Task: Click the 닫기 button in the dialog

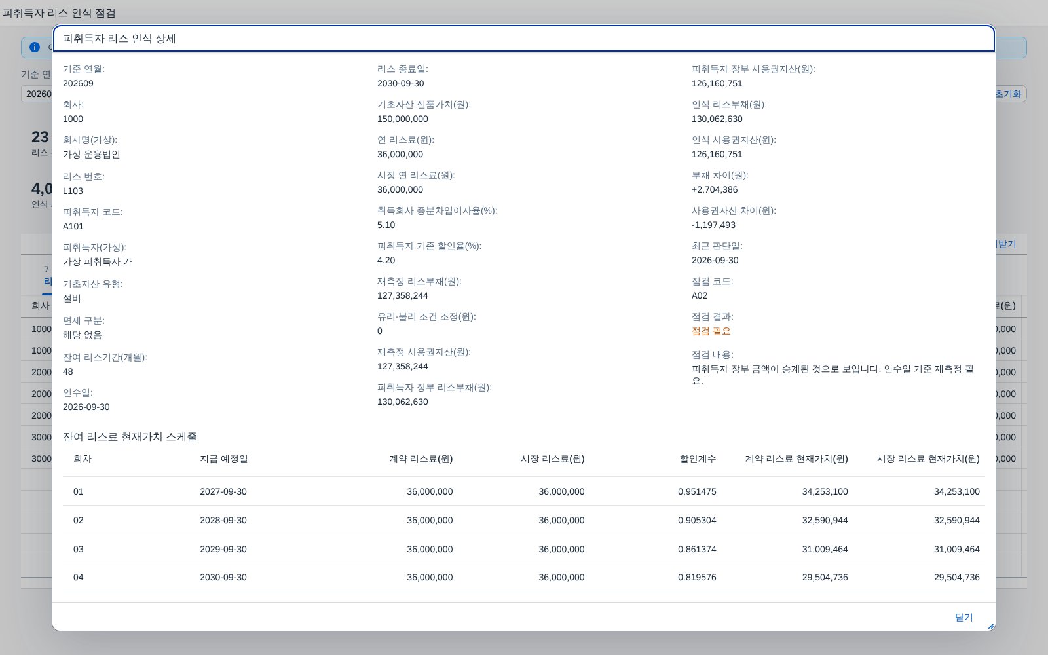Action: (x=964, y=618)
